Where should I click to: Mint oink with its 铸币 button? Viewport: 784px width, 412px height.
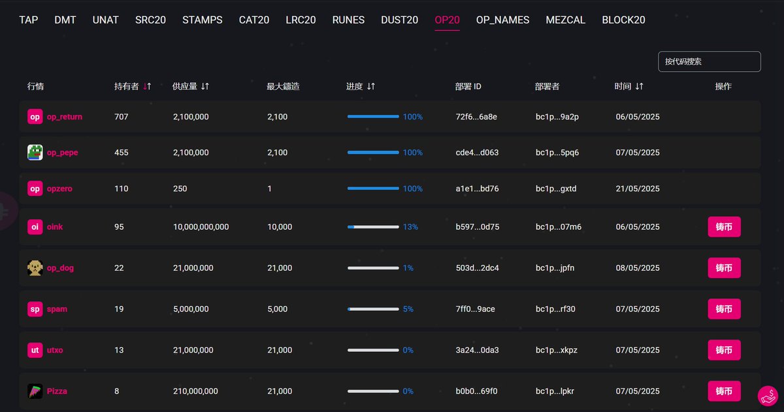[x=724, y=227]
